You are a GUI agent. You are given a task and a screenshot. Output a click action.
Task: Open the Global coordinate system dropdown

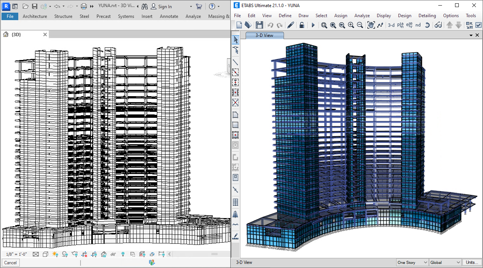click(444, 262)
